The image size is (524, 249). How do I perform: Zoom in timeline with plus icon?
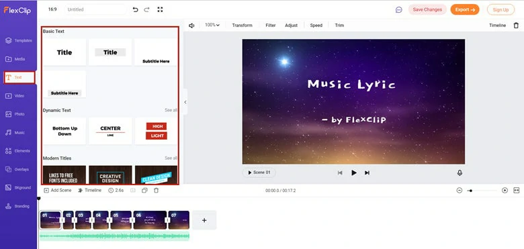click(x=505, y=190)
